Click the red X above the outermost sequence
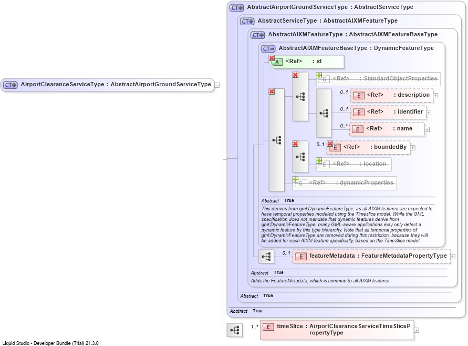 coord(272,91)
